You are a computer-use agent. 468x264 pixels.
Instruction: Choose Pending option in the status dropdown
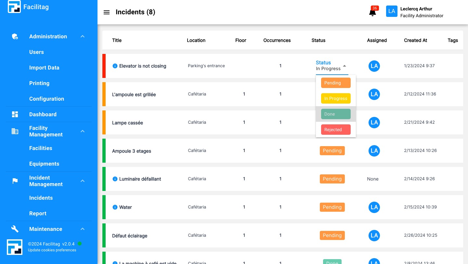pyautogui.click(x=336, y=83)
